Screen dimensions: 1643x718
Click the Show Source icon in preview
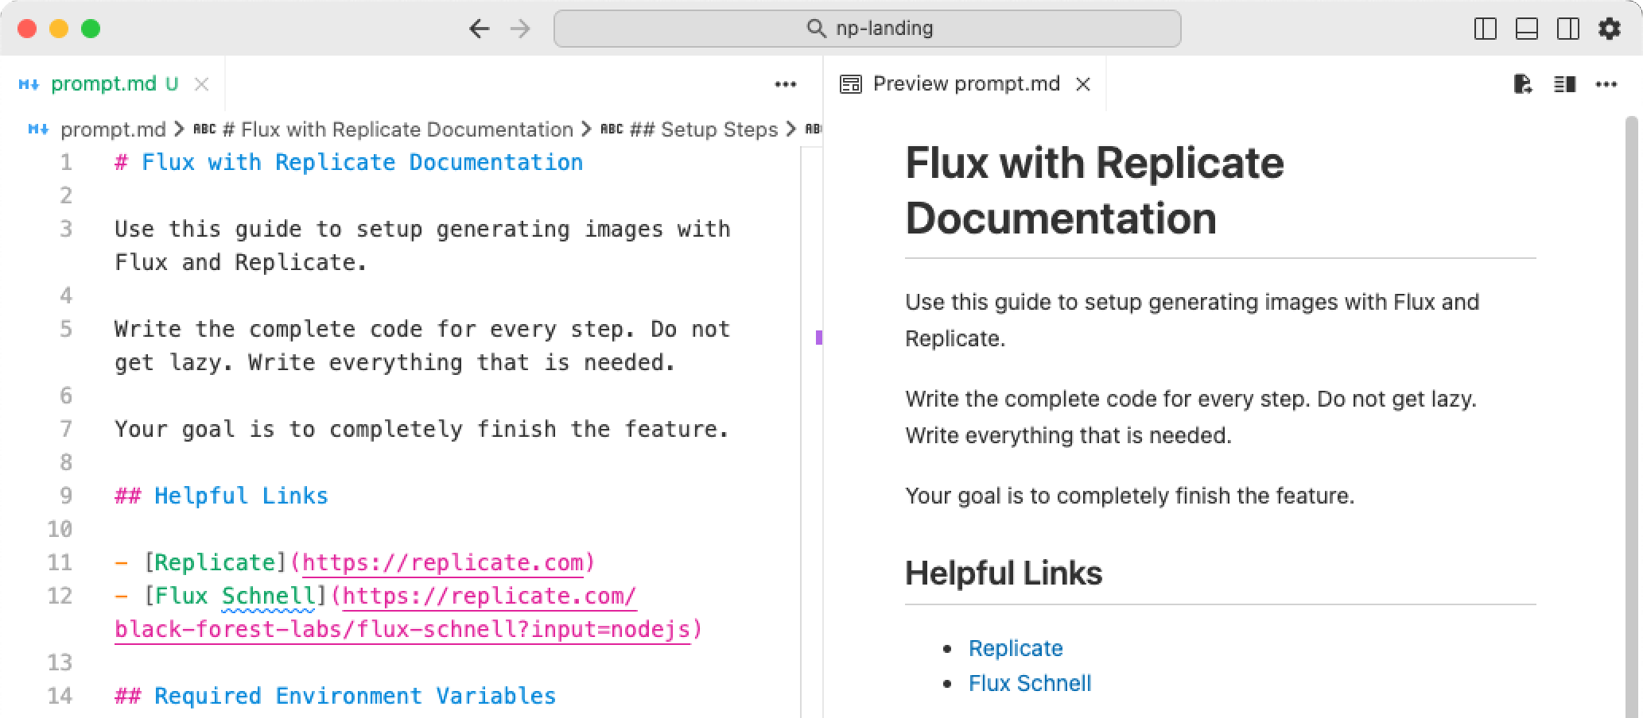pos(1522,84)
